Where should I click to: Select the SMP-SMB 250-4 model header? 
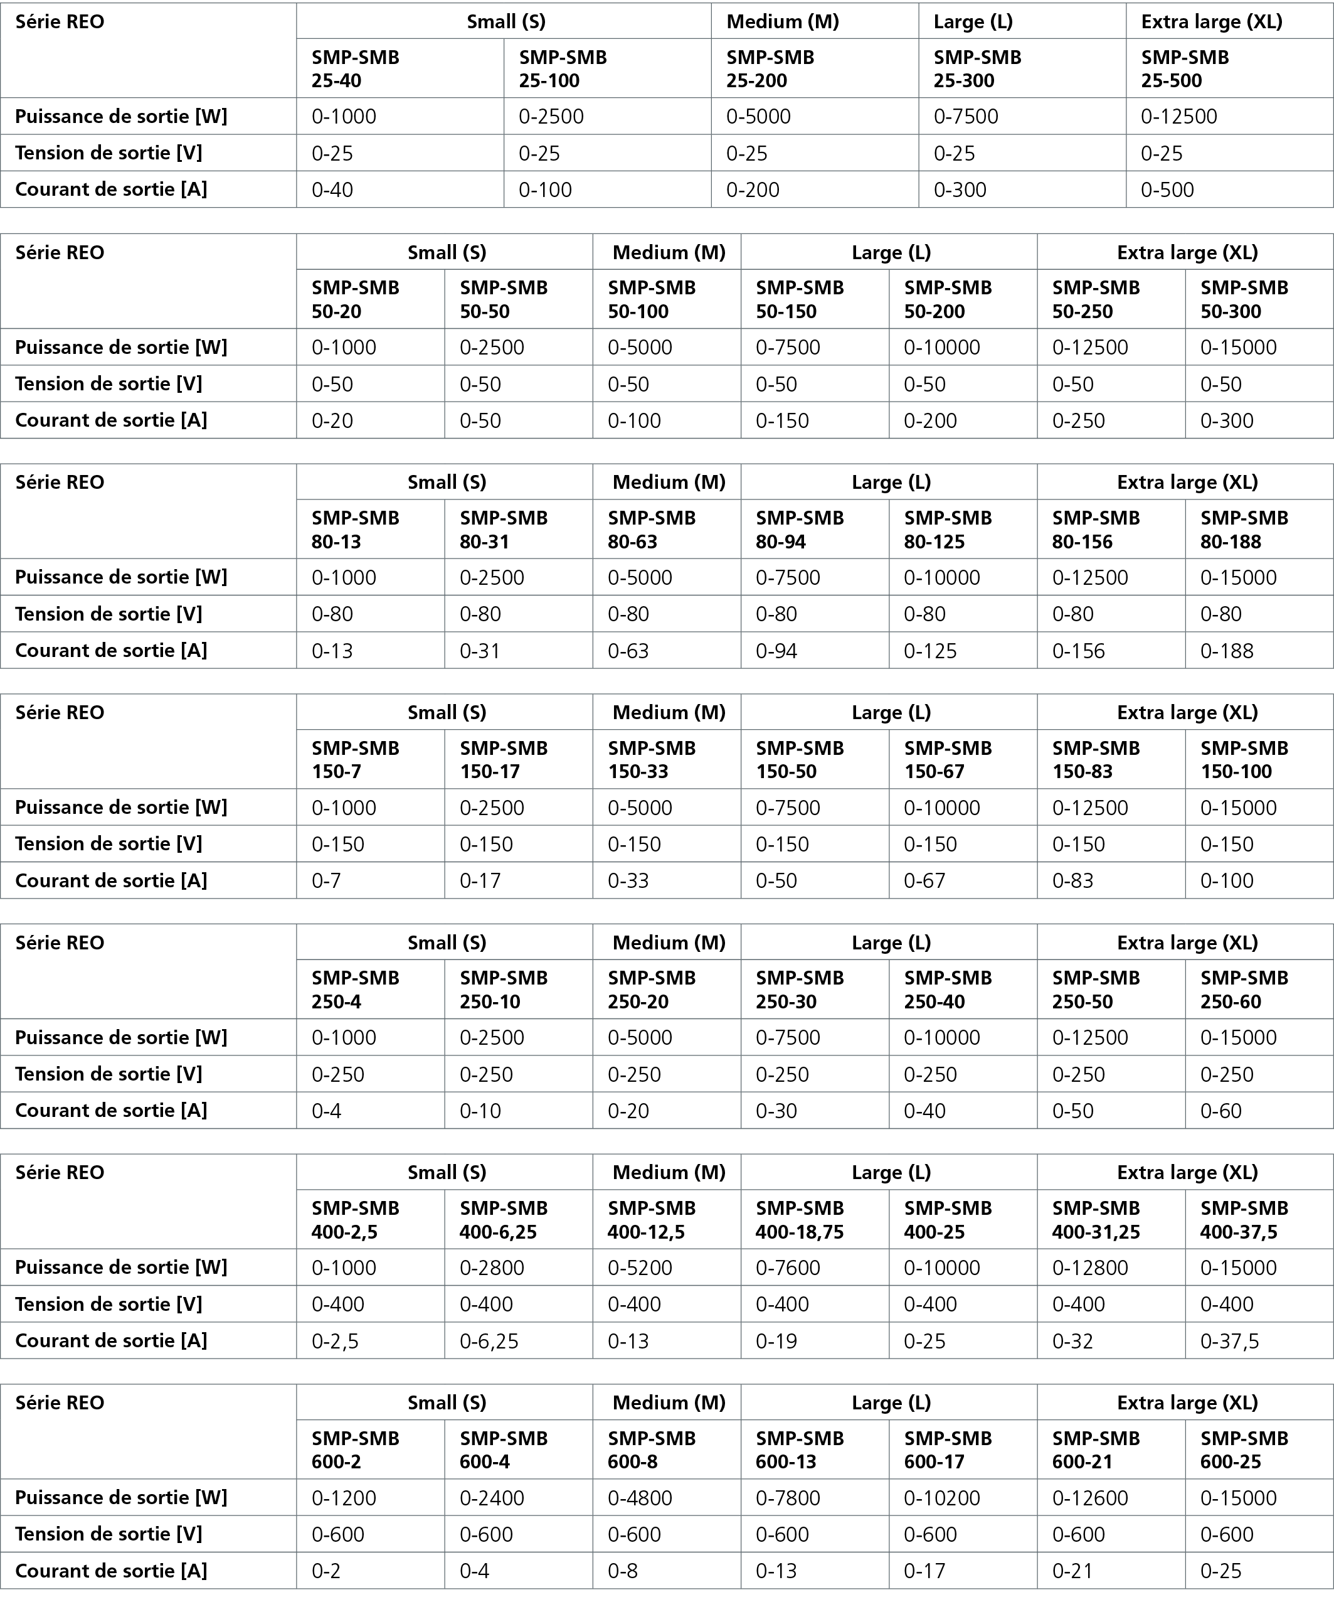[x=355, y=990]
